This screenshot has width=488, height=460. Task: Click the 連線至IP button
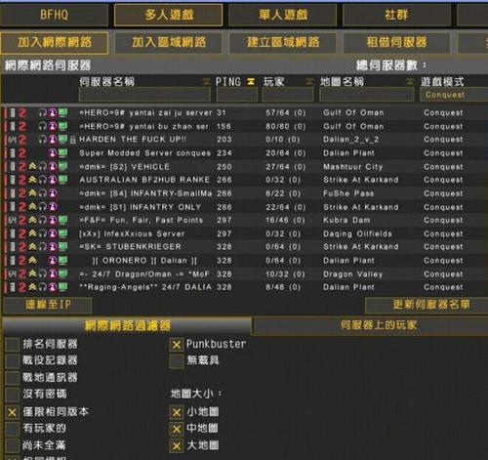click(x=48, y=305)
